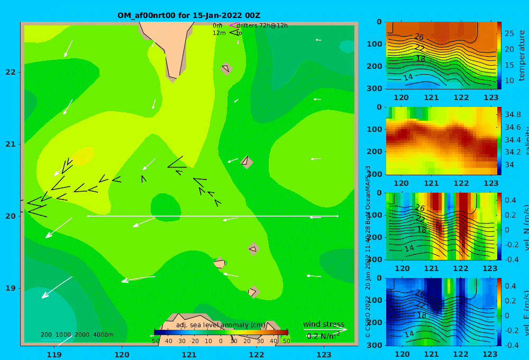Viewport: 529px width, 360px height.
Task: Click the vertical 'temperature' axis label
Action: [522, 56]
